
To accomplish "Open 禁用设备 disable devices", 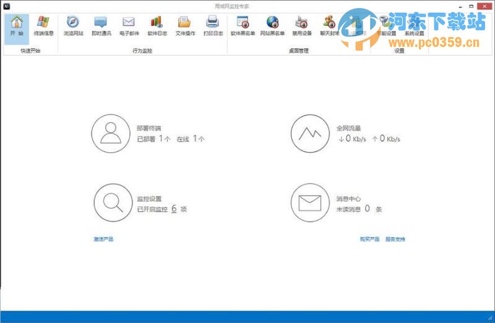I will tap(302, 26).
